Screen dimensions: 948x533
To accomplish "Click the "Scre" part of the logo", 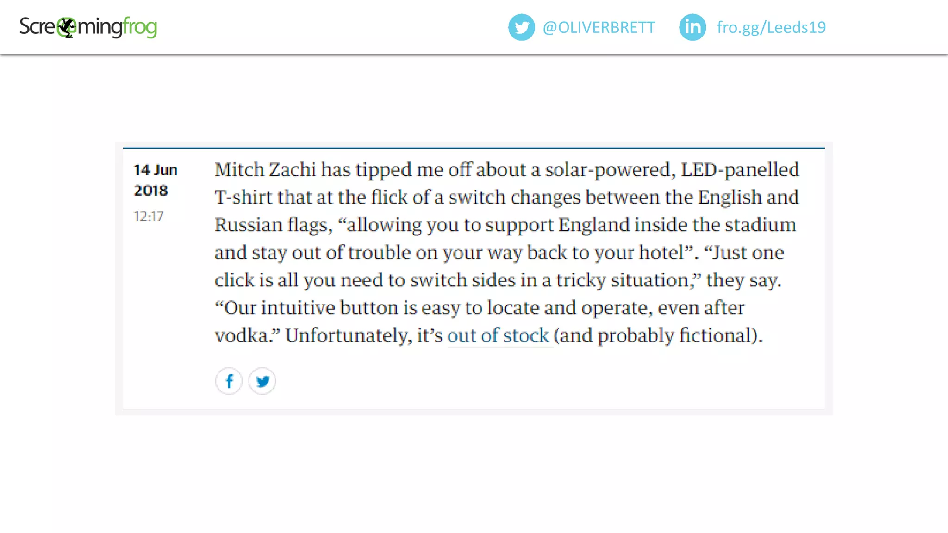I will pyautogui.click(x=38, y=26).
